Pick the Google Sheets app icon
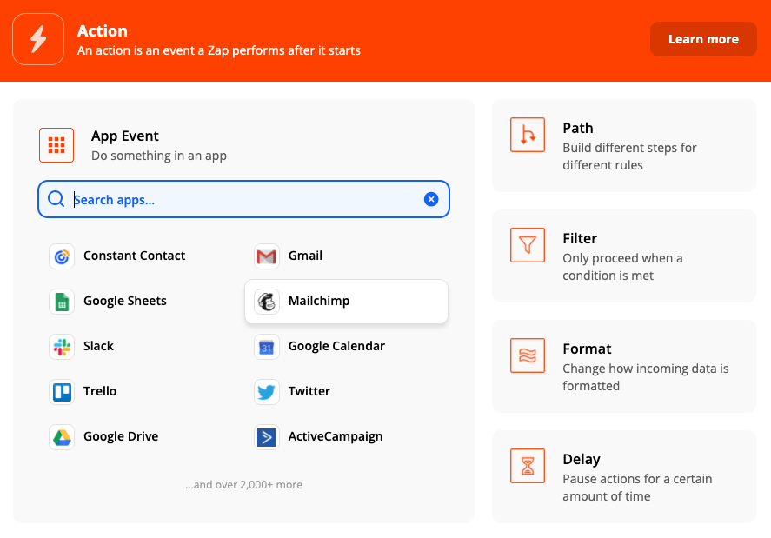 (62, 302)
